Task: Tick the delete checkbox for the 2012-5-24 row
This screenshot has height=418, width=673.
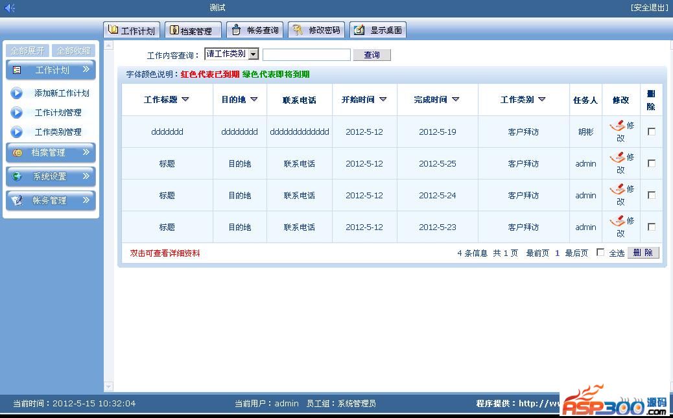Action: 651,195
